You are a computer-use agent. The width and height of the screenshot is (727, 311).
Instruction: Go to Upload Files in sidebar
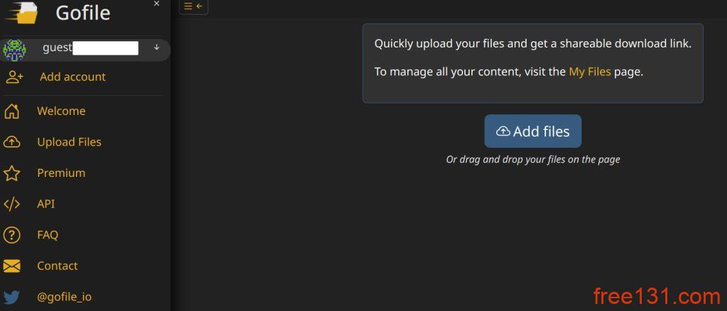pyautogui.click(x=69, y=142)
